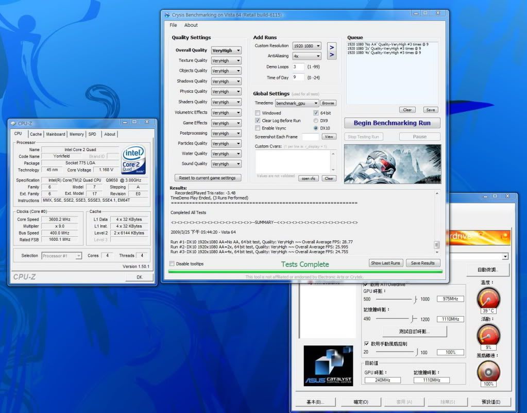Select the DX9 radio button
The height and width of the screenshot is (413, 527).
[x=316, y=121]
